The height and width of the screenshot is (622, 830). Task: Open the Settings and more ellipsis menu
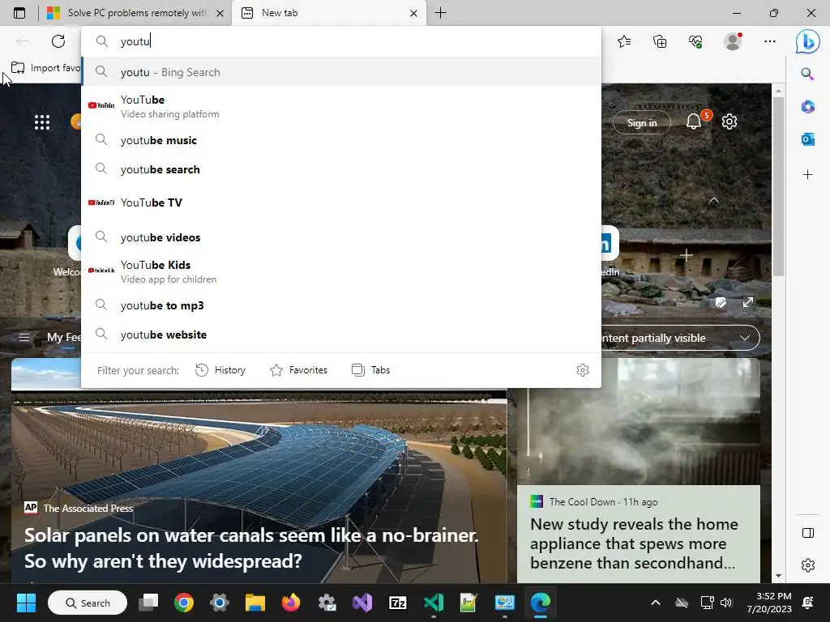coord(770,41)
